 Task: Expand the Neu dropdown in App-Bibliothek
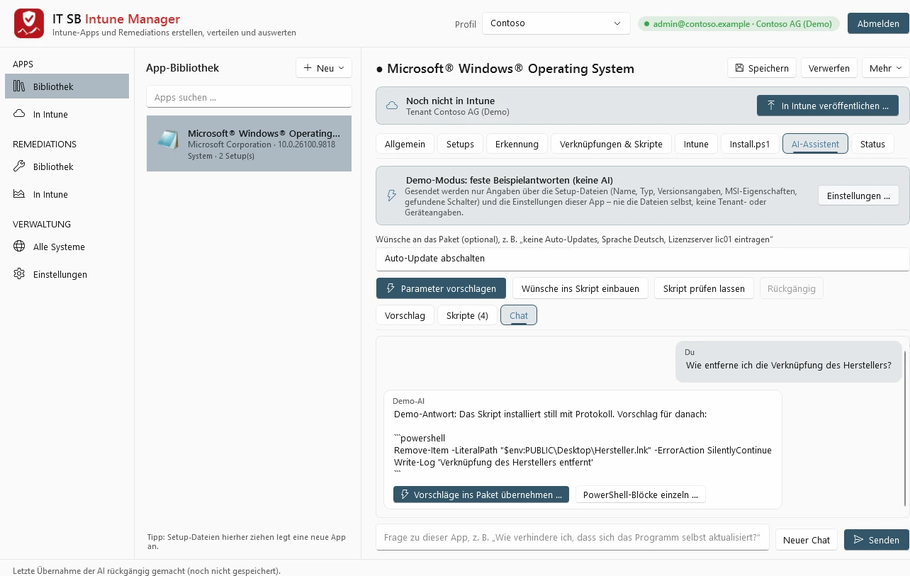pyautogui.click(x=324, y=68)
